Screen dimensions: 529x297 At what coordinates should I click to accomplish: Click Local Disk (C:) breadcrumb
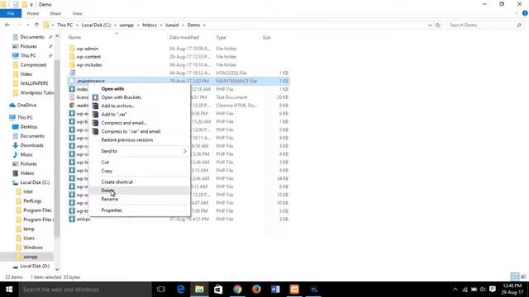(96, 25)
